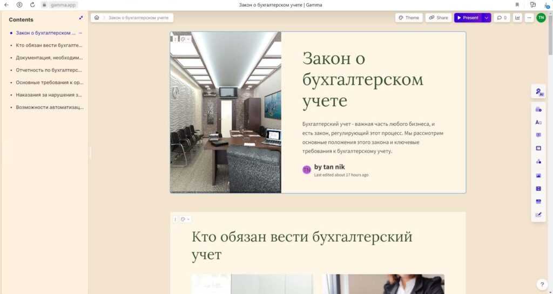
Task: Click the Contents panel resize handle
Action: [90, 153]
